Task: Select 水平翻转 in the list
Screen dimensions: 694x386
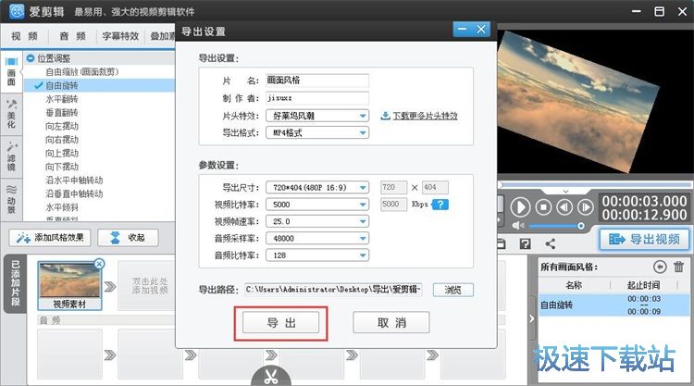Action: [x=61, y=99]
